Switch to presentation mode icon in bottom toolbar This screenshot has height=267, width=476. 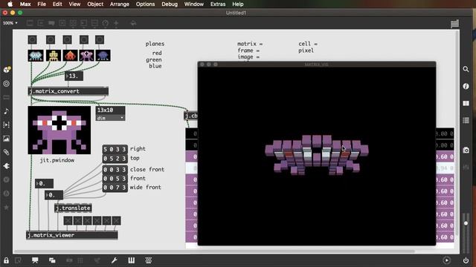(35, 260)
